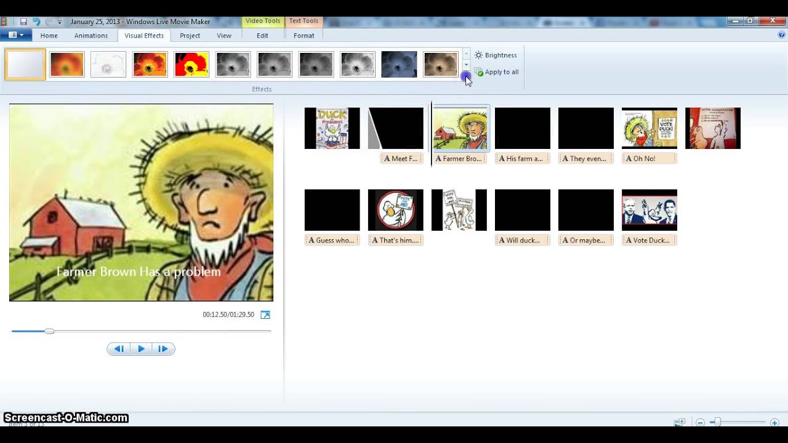Save the project with the floppy disk icon
788x443 pixels.
23,22
